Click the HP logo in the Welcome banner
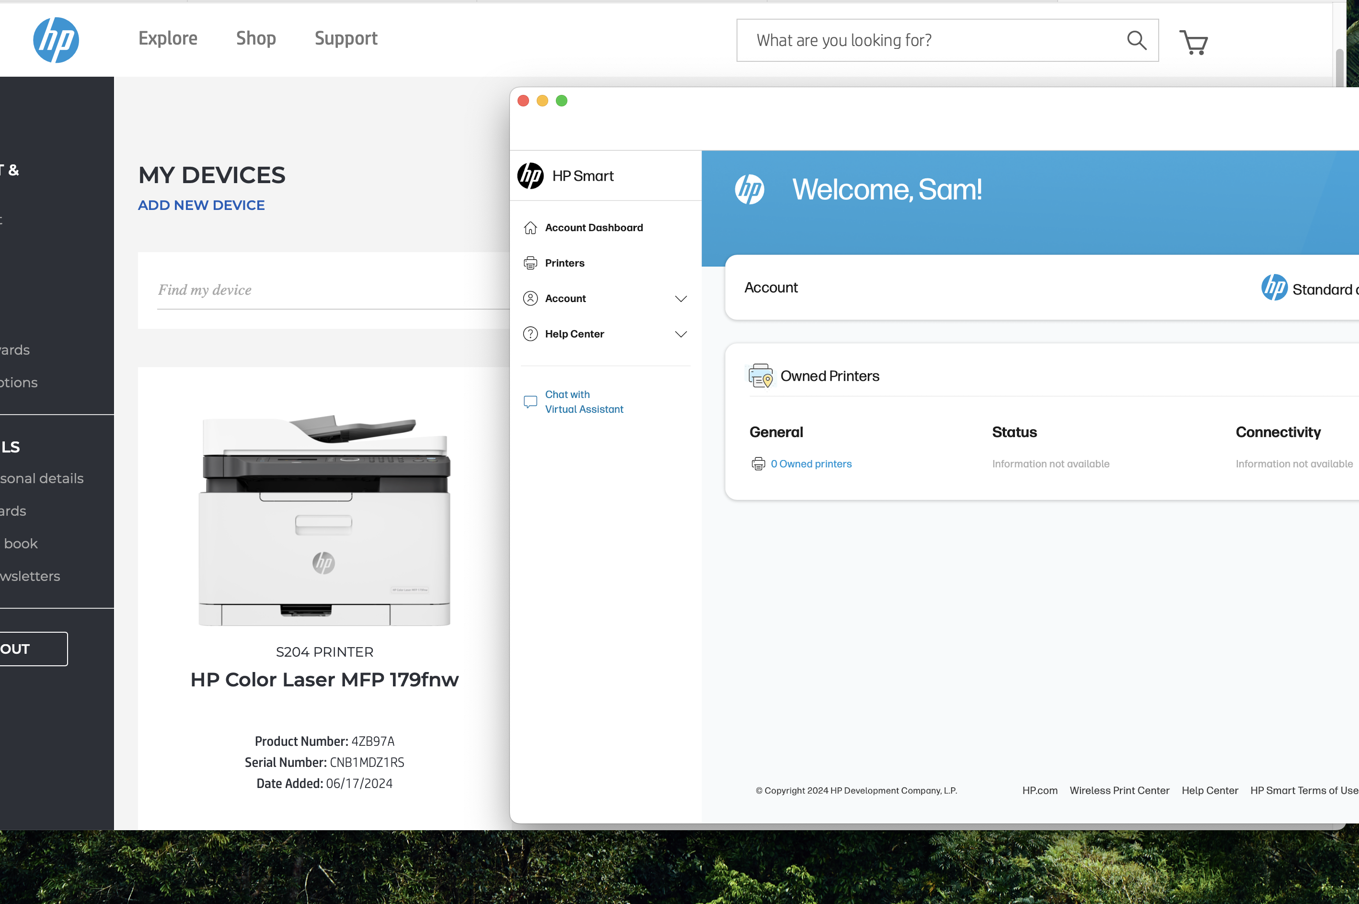This screenshot has height=904, width=1359. click(749, 189)
